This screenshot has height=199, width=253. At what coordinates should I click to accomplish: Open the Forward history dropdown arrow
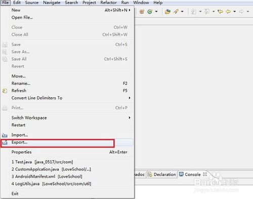coord(248,12)
